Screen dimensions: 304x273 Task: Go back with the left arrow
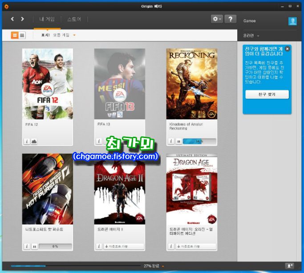(12, 19)
